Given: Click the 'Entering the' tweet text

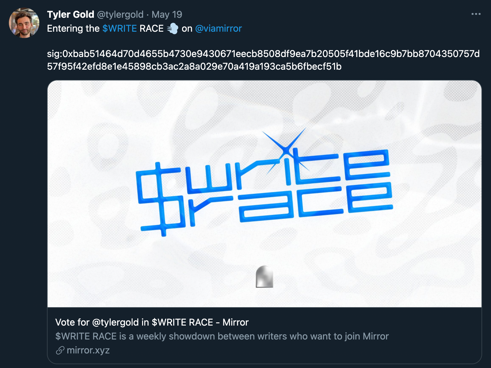Looking at the screenshot, I should (73, 29).
